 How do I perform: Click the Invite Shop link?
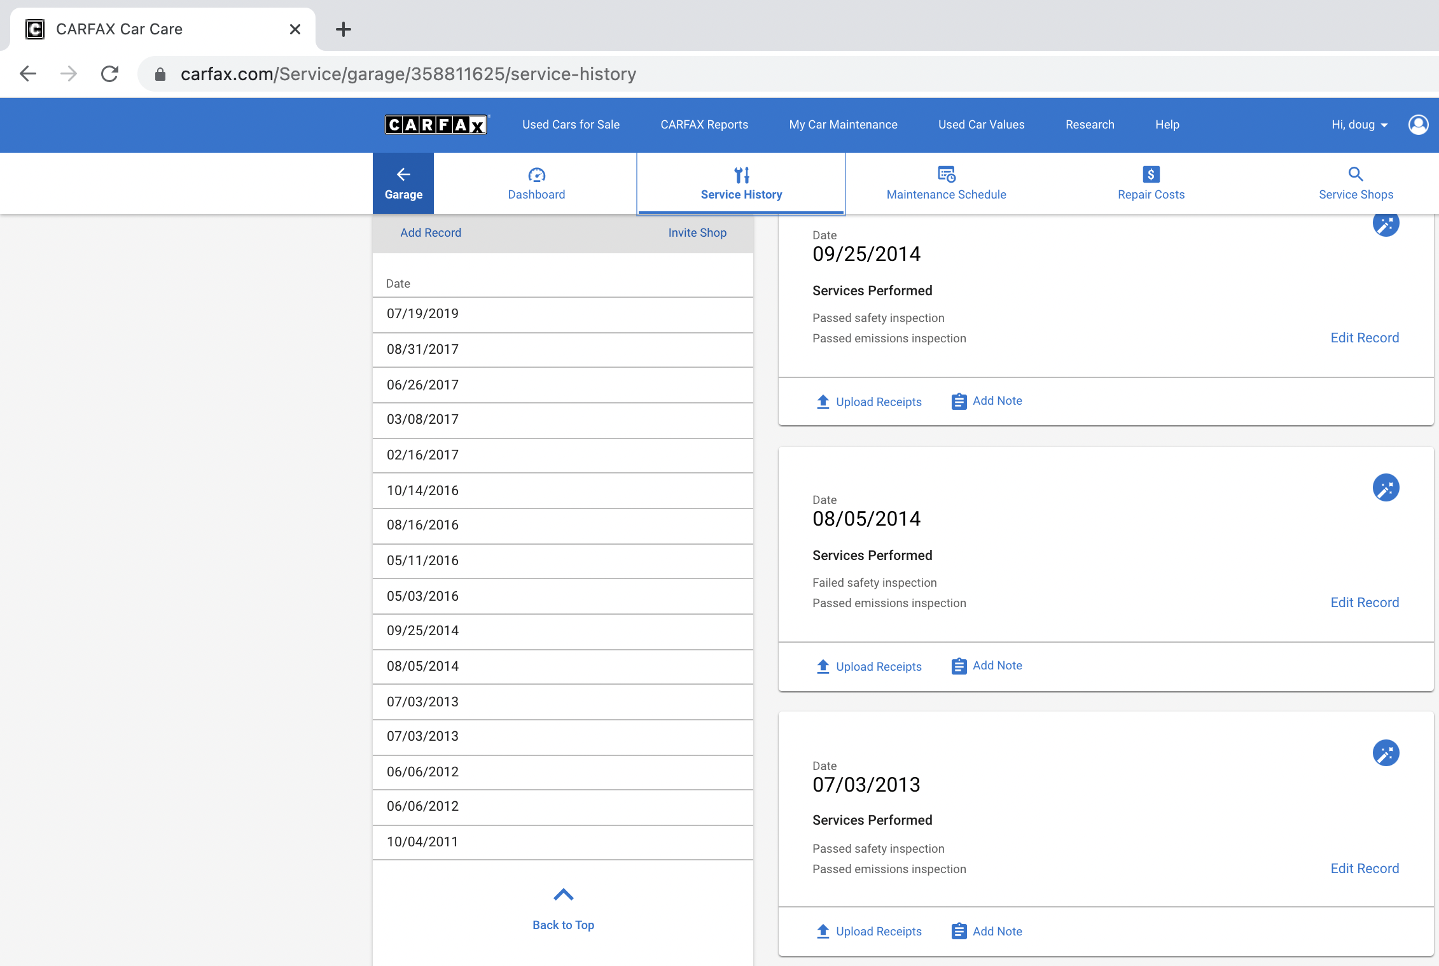pos(697,233)
